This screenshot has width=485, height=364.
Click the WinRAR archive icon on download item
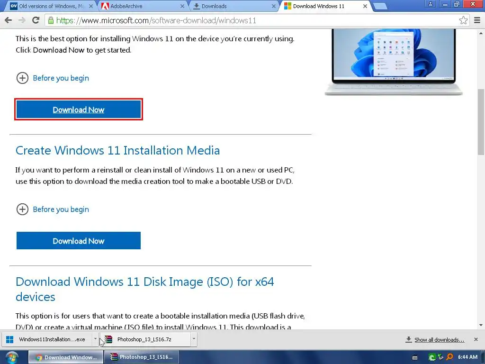pyautogui.click(x=108, y=339)
